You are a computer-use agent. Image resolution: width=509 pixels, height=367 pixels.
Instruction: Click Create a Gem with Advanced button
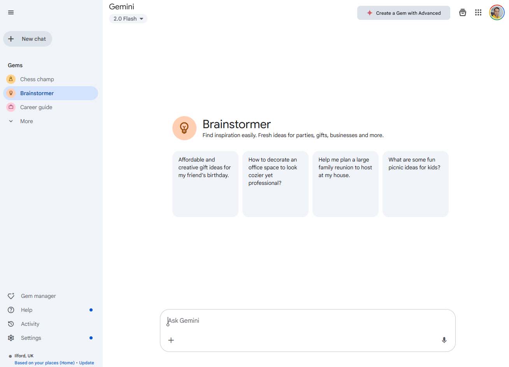pos(404,13)
